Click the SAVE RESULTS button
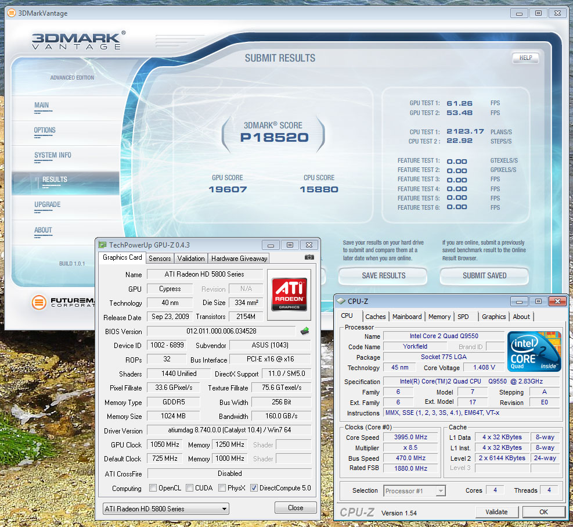573x527 pixels. point(383,276)
